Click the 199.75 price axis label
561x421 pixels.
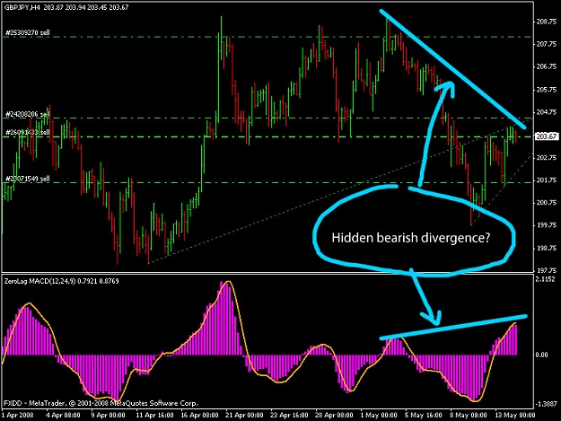(547, 225)
